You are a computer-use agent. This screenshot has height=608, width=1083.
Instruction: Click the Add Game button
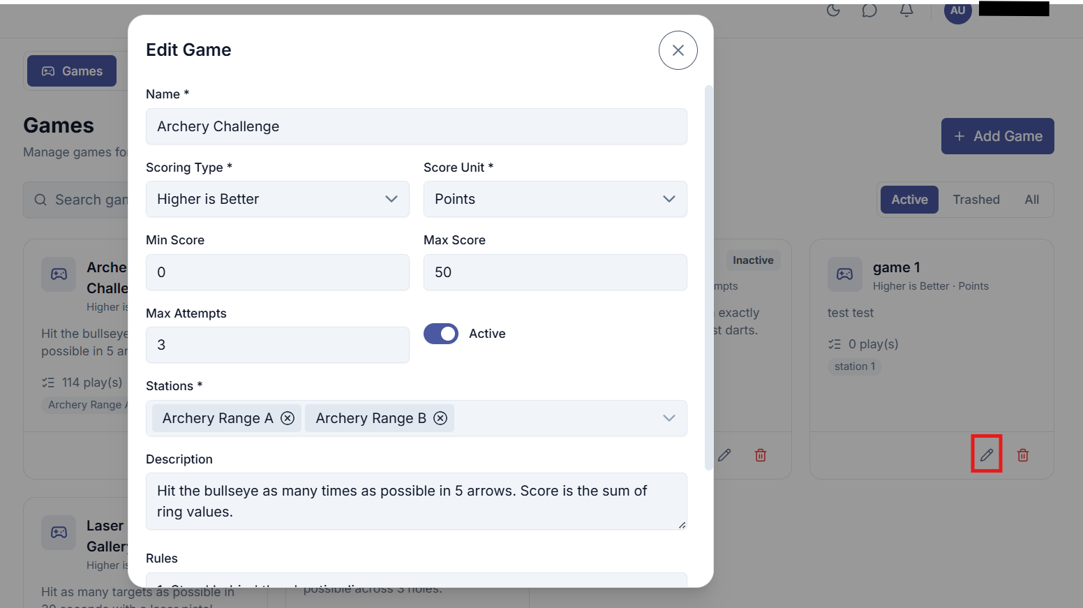point(997,136)
